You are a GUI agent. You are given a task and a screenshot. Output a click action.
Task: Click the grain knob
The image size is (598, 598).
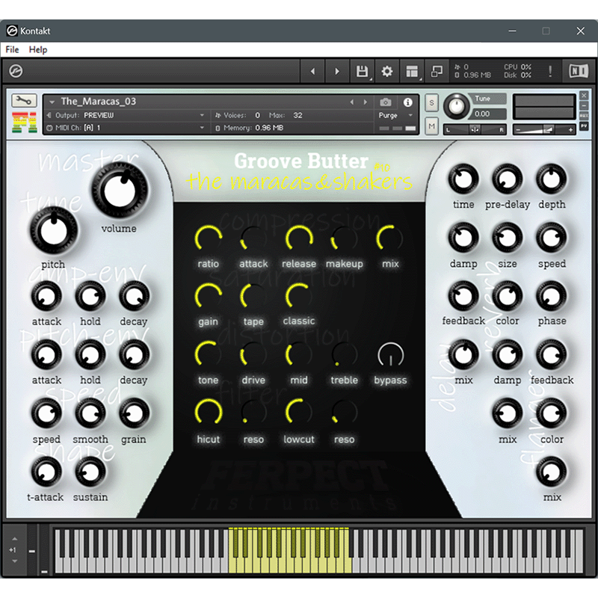tap(134, 414)
